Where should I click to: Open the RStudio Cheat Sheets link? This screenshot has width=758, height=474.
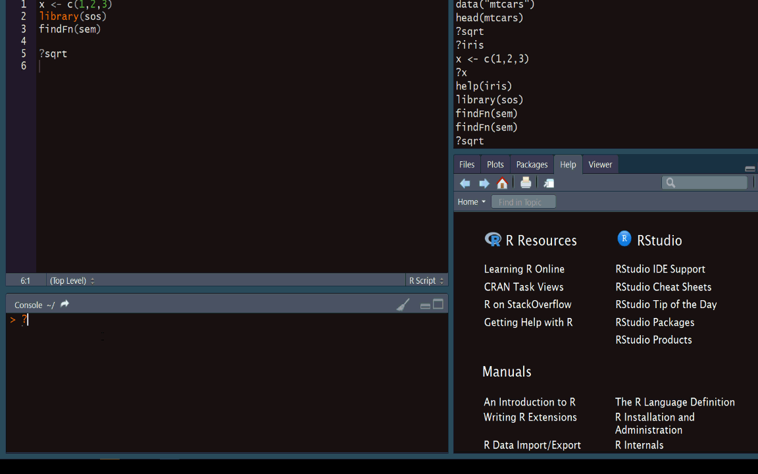[x=663, y=287]
